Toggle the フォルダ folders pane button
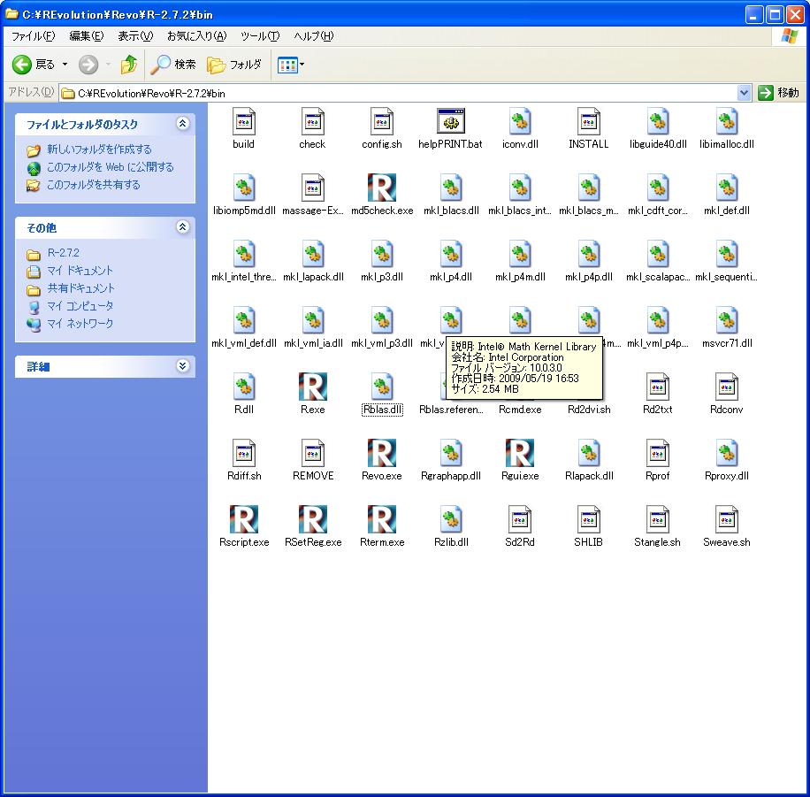 pos(234,65)
